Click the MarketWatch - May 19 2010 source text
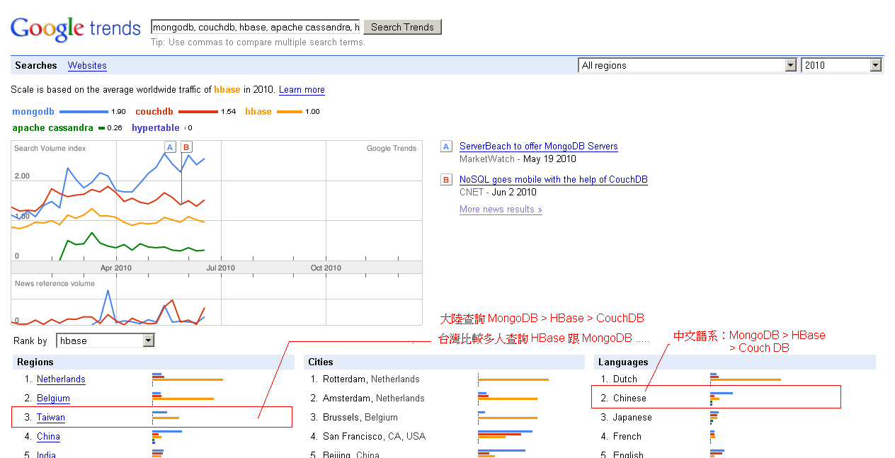Screen dimensions: 895x458 pos(518,159)
